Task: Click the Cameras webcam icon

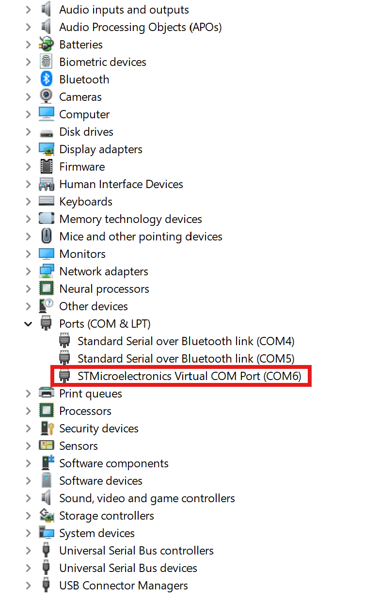Action: [x=47, y=97]
